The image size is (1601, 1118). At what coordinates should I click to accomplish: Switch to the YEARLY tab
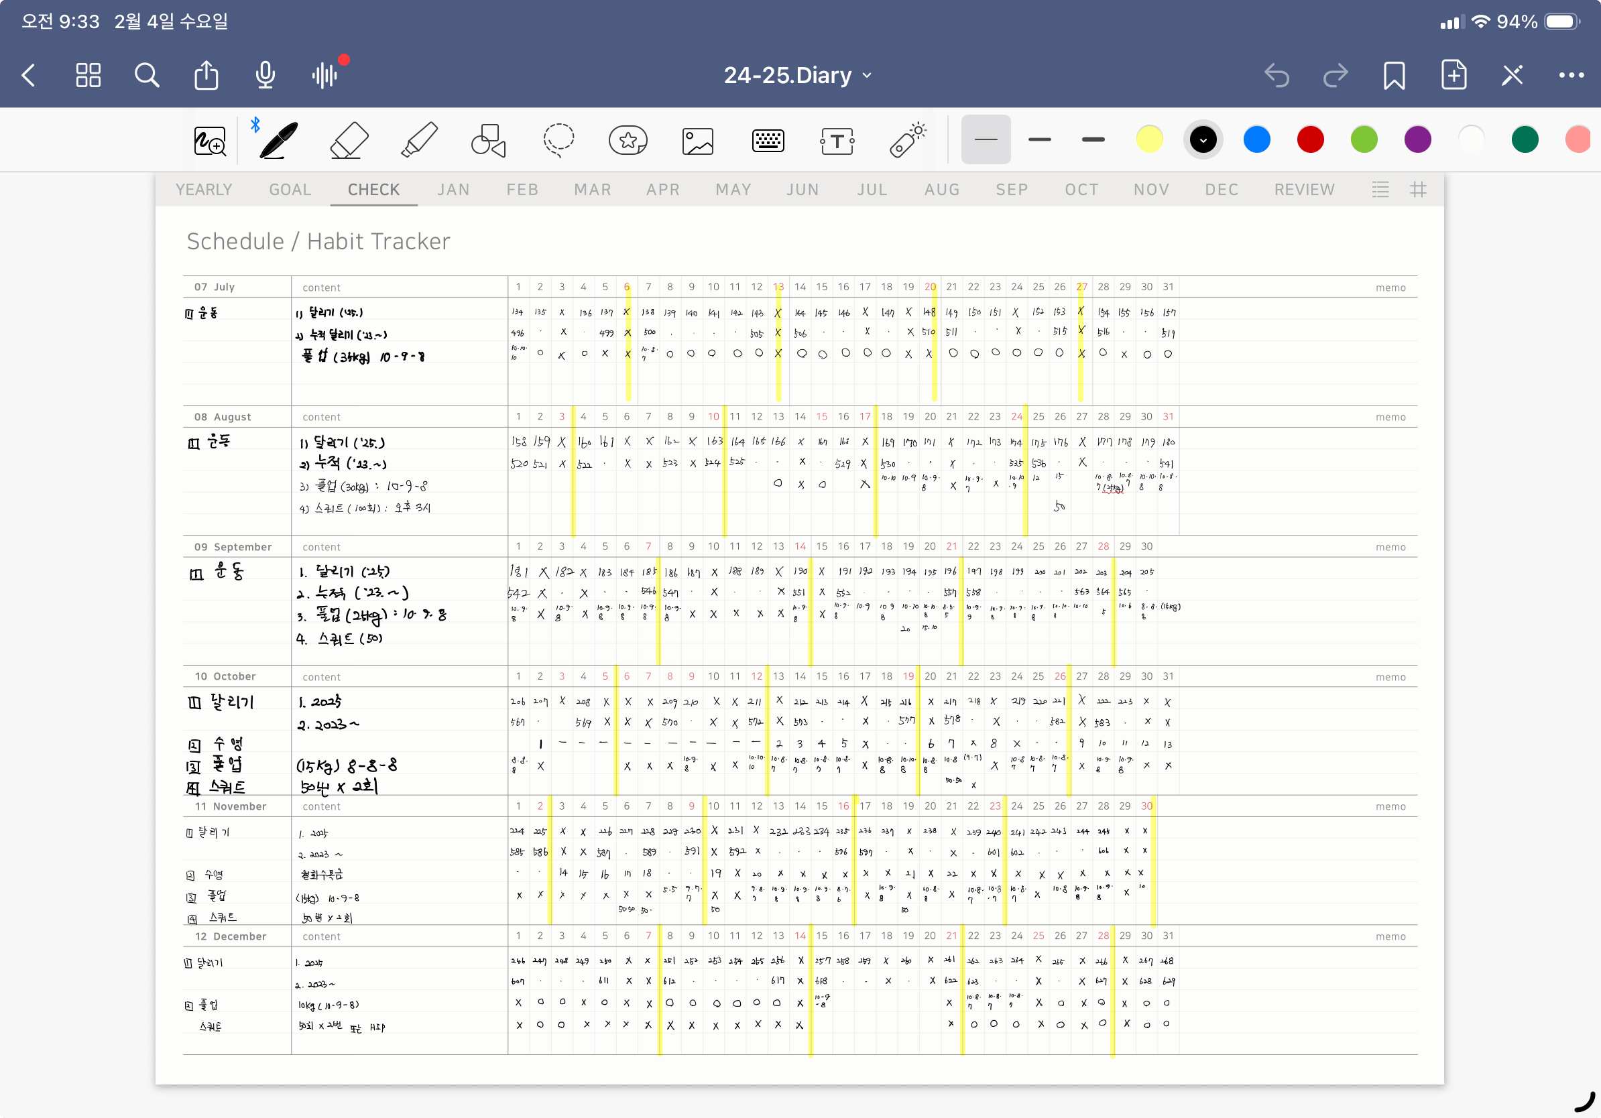coord(204,190)
